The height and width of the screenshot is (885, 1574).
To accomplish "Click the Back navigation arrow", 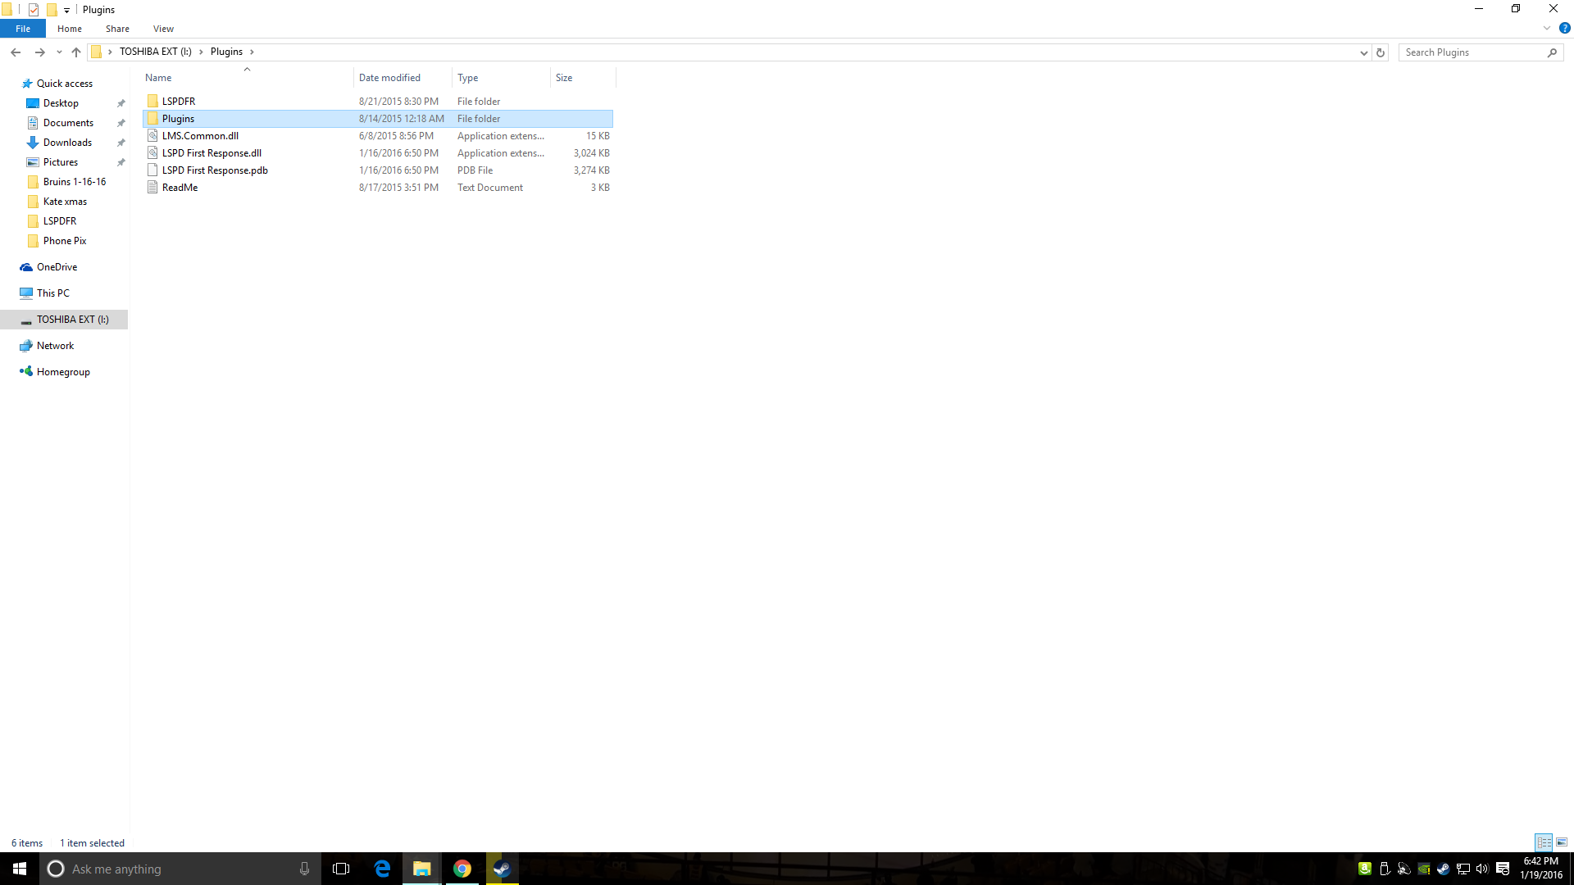I will [x=16, y=52].
